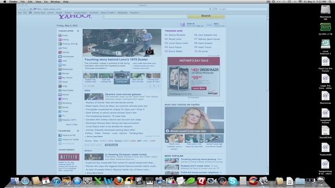Open the Trash in the Dock

click(x=320, y=181)
